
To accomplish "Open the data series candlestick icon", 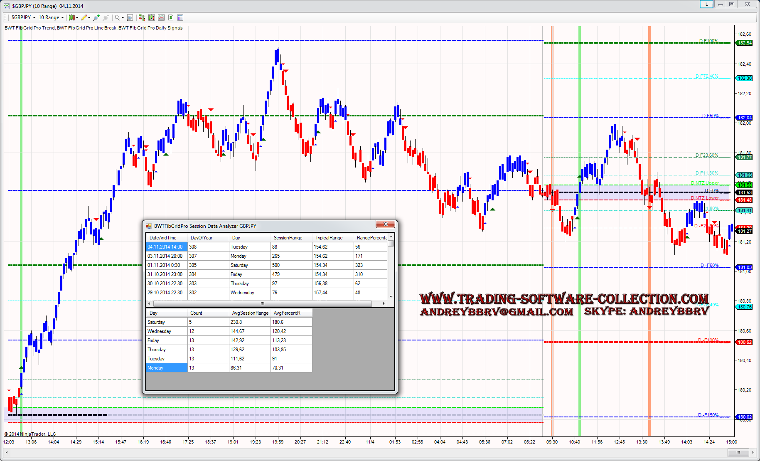I will click(152, 17).
